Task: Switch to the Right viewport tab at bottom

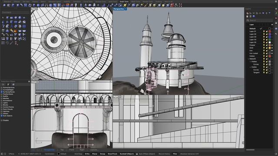Action: pos(82,150)
